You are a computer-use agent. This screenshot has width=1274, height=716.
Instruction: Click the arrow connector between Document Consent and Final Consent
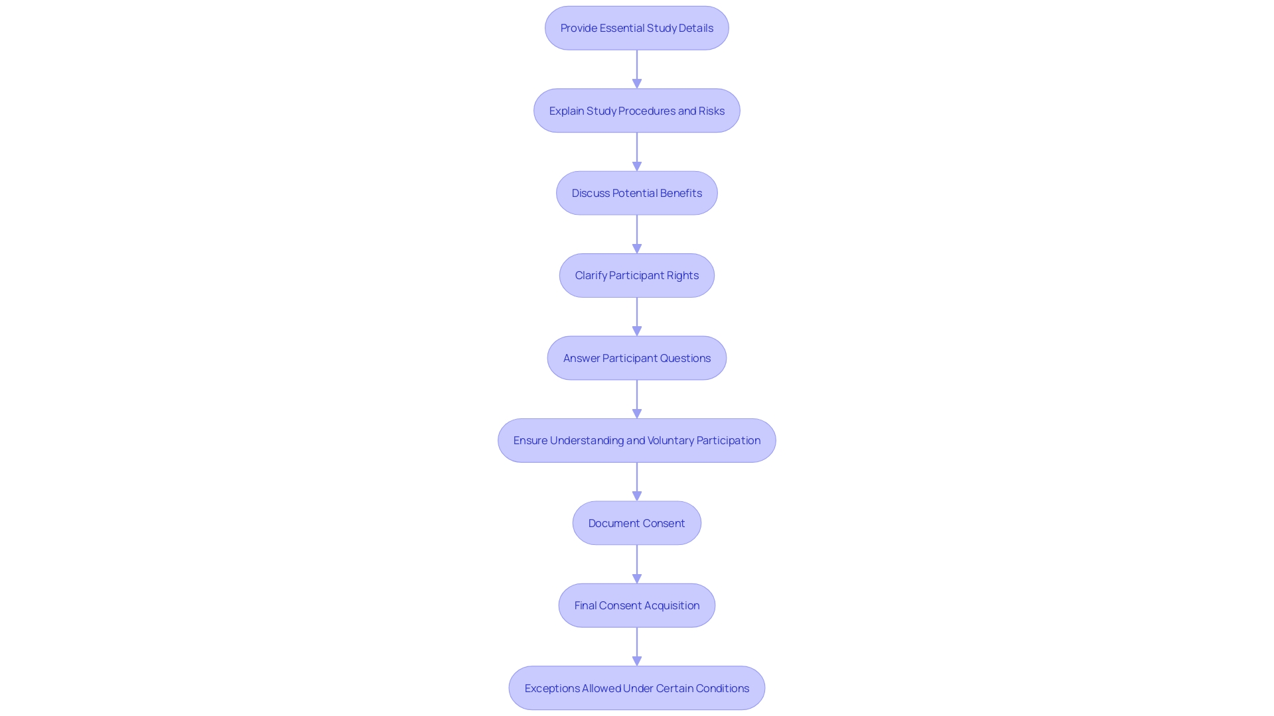point(637,563)
